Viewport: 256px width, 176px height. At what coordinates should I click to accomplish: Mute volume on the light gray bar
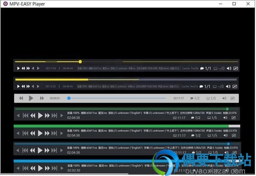click(x=224, y=98)
